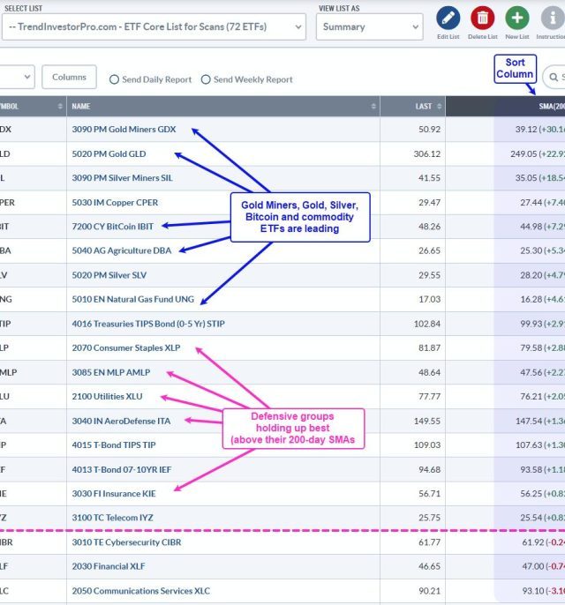Select SMA value 99.93 for STIP

coord(531,324)
